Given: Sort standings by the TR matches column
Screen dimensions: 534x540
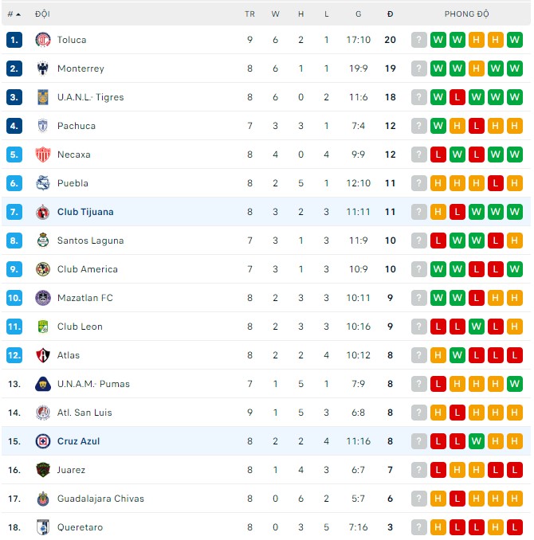Looking at the screenshot, I should (x=249, y=14).
